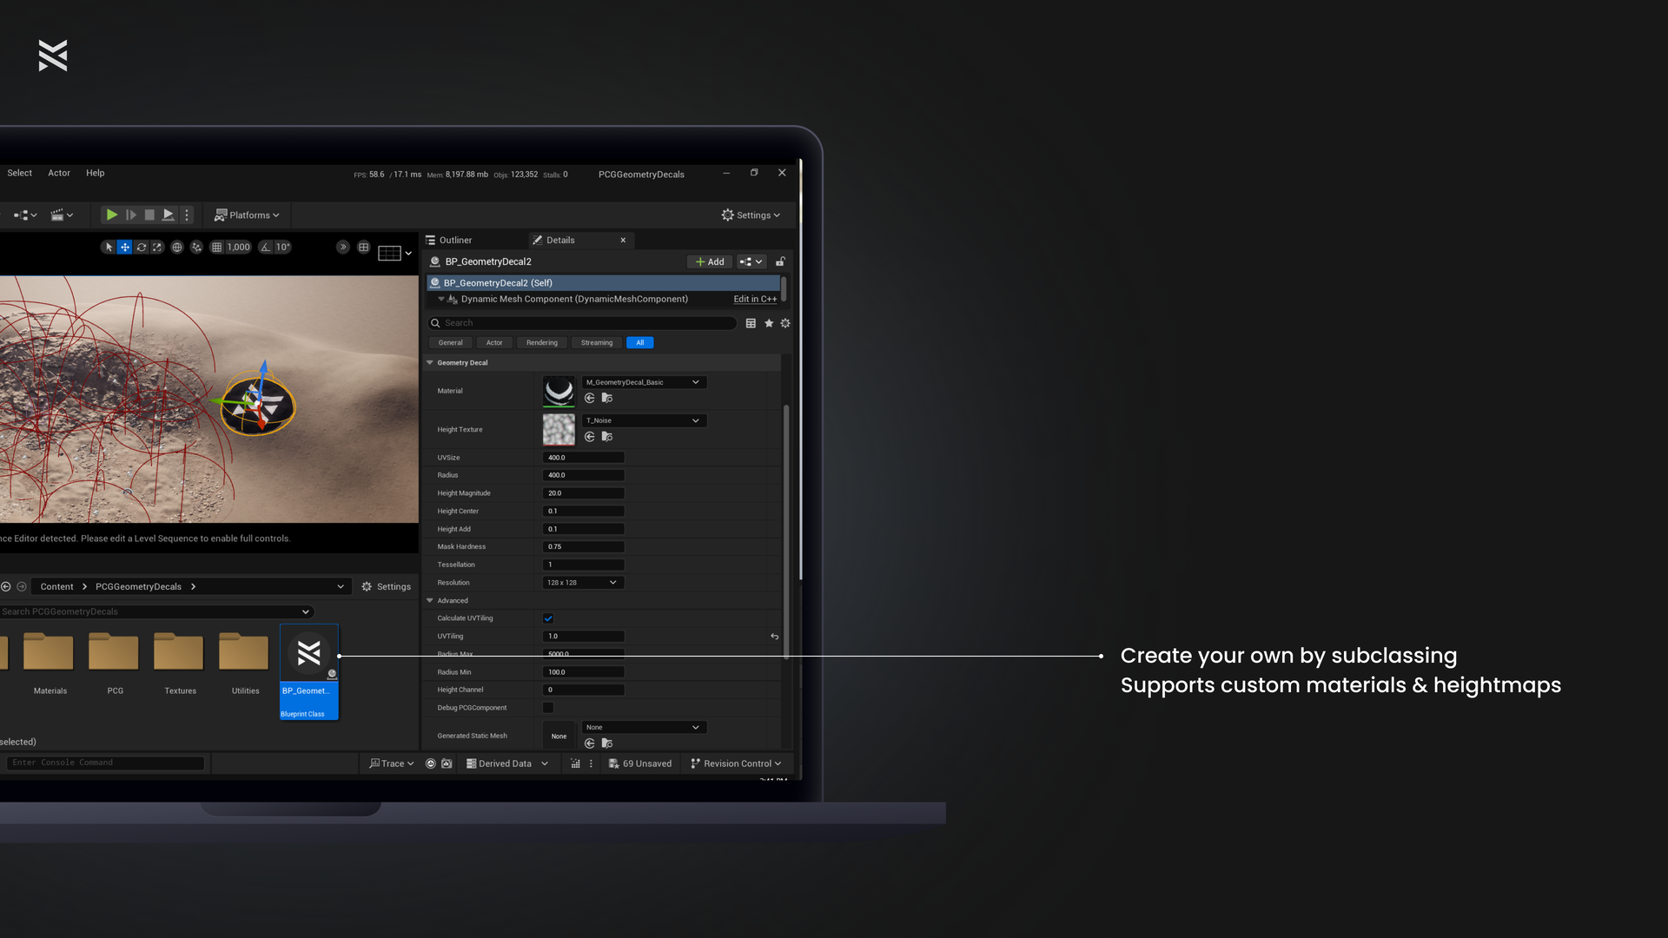The height and width of the screenshot is (938, 1668).
Task: Use selected asset for Height Texture
Action: pos(590,437)
